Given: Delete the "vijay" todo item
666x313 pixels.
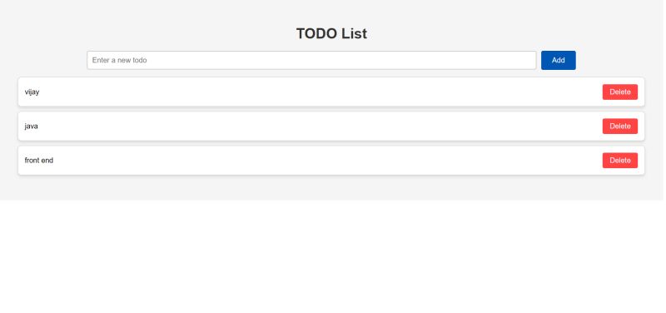Looking at the screenshot, I should [619, 92].
